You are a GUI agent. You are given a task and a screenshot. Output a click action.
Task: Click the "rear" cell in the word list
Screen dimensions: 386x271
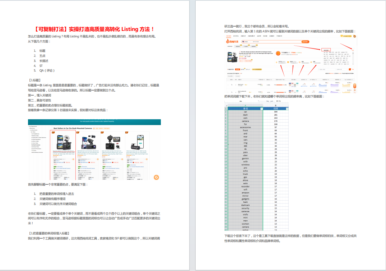click(x=246, y=137)
